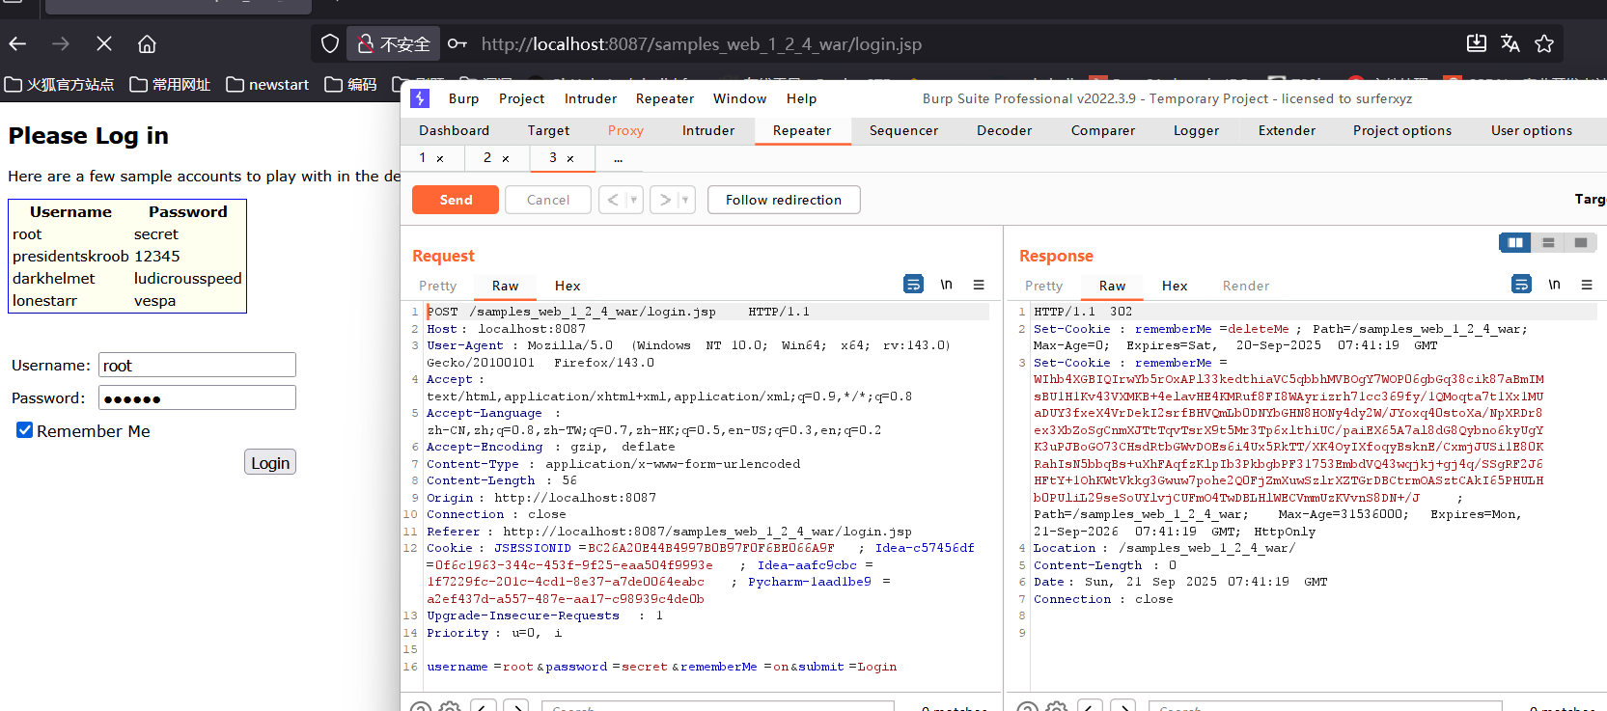The width and height of the screenshot is (1607, 711).
Task: Toggle word wrap in Request panel
Action: point(912,285)
